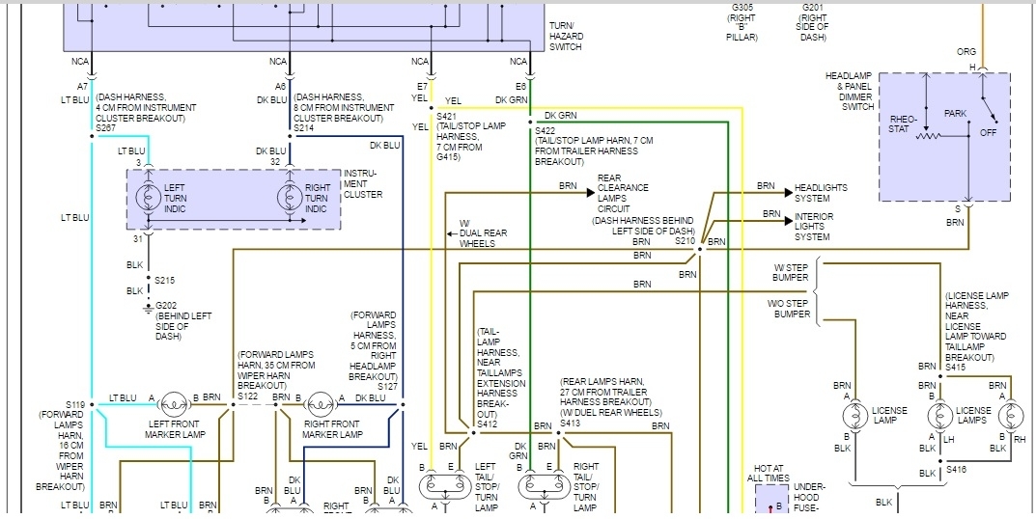This screenshot has width=1036, height=519.
Task: Click the RH license lamp bulb symbol
Action: (x=1010, y=418)
